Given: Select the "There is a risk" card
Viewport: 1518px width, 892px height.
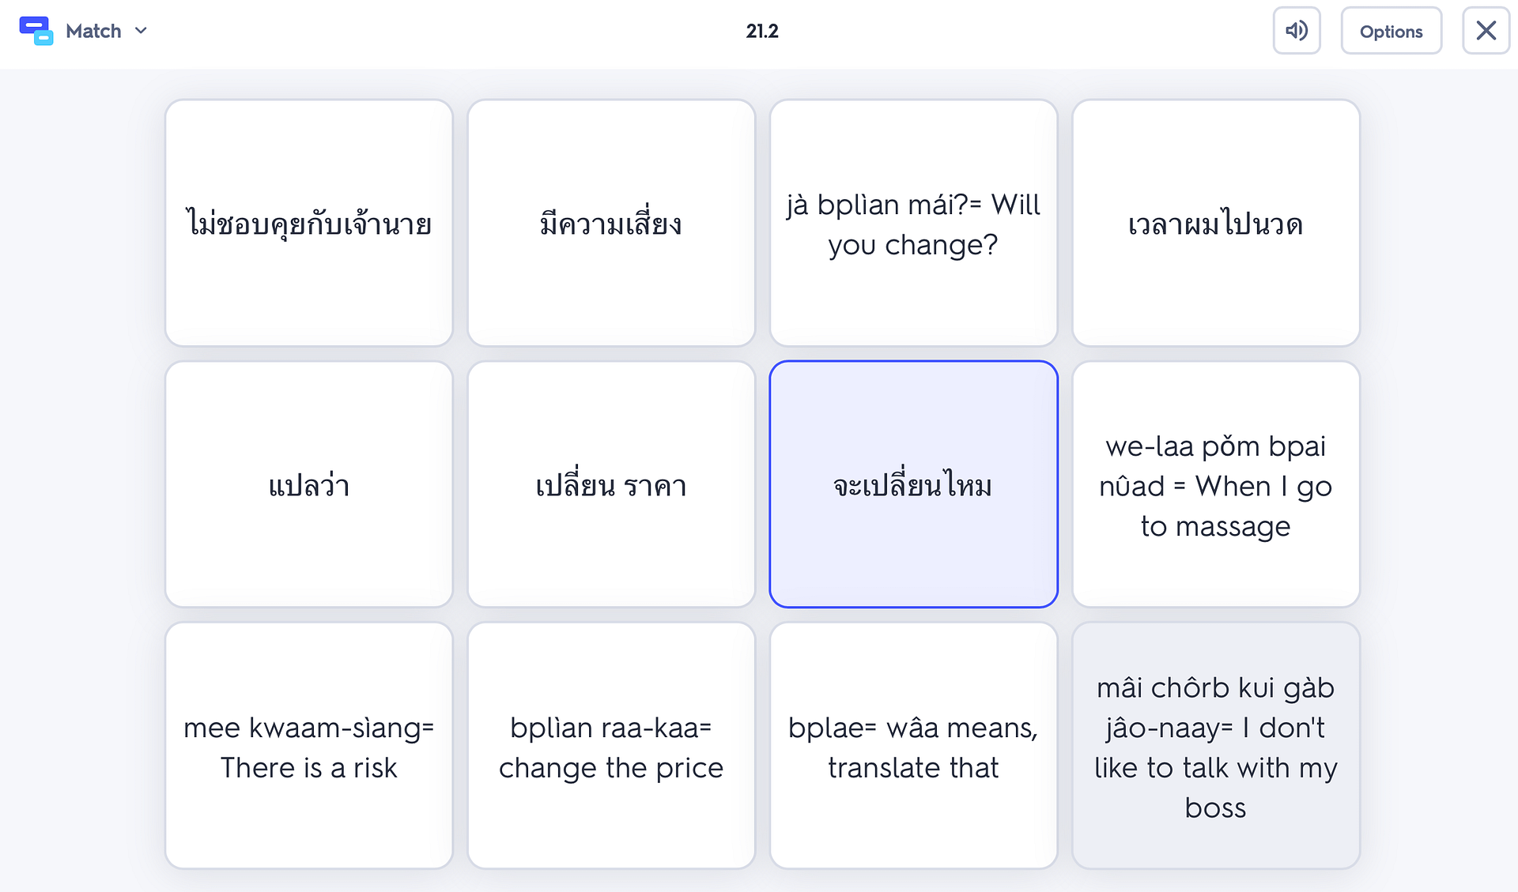Looking at the screenshot, I should [x=309, y=746].
